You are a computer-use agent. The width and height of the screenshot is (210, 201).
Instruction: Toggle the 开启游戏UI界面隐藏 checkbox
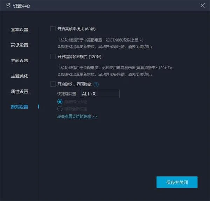tap(53, 84)
